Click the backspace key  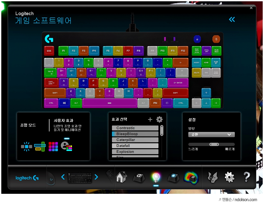pyautogui.click(x=181, y=63)
